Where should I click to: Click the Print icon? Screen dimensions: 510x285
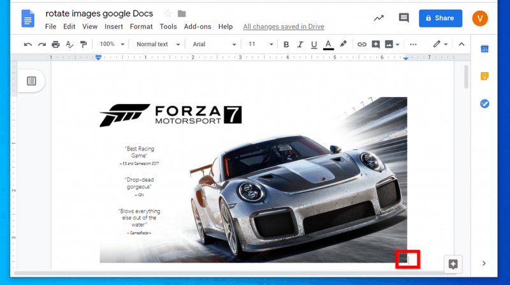tap(55, 44)
